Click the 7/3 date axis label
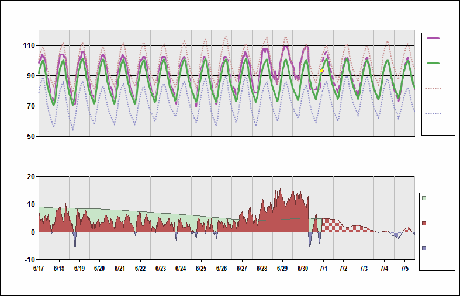 pos(364,269)
